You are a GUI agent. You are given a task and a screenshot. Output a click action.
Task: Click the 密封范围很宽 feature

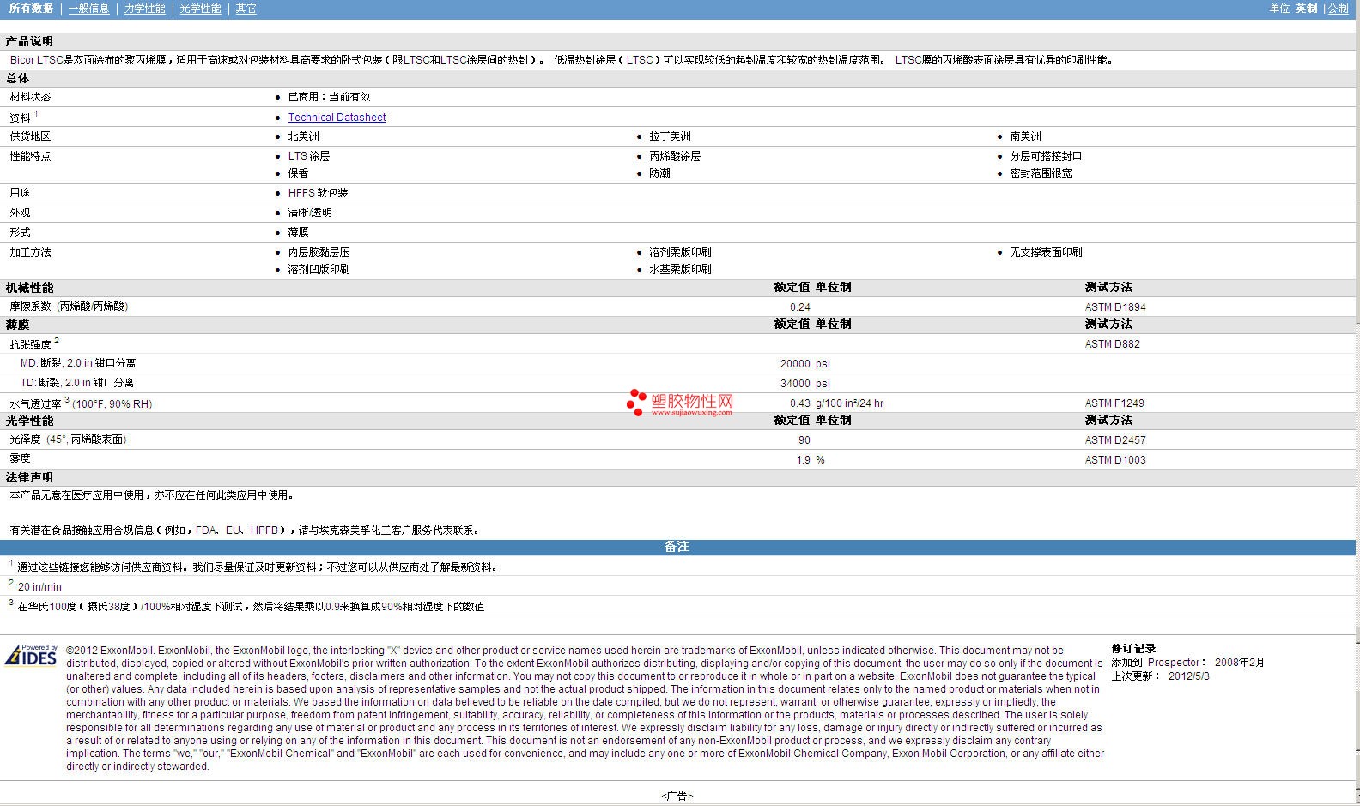(x=1041, y=173)
